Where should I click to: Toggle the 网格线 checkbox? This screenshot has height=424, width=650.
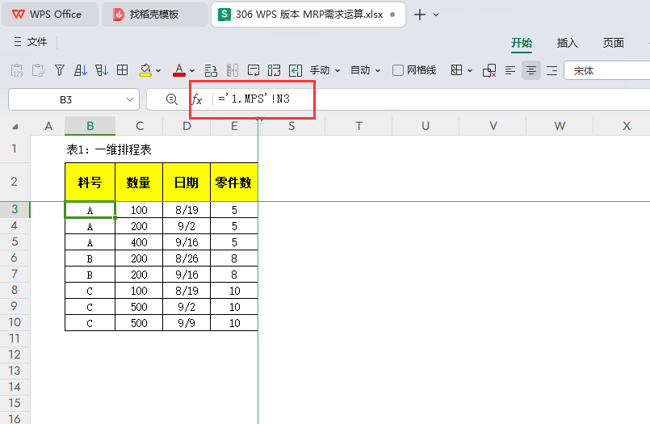coord(398,70)
